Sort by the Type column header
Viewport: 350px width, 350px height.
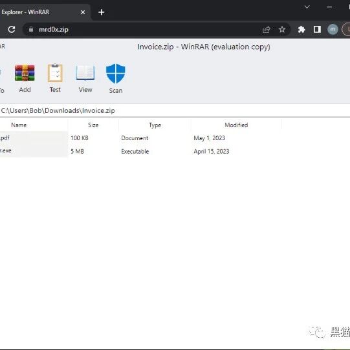[155, 125]
